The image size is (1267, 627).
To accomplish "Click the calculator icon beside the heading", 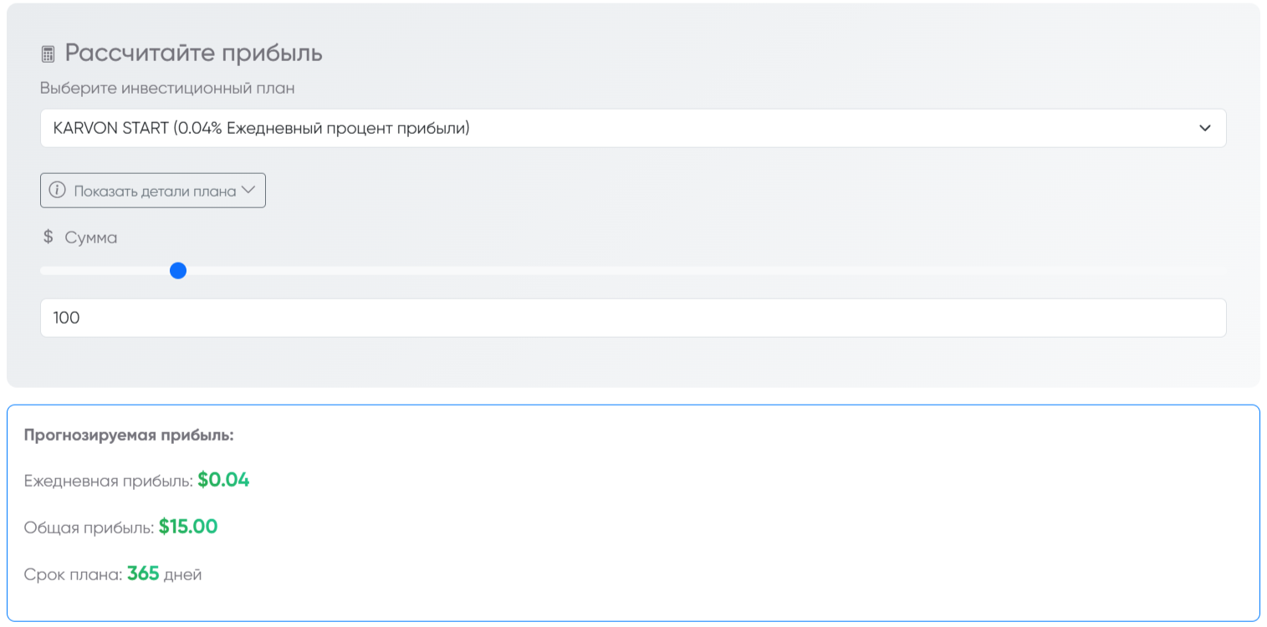I will [x=48, y=54].
